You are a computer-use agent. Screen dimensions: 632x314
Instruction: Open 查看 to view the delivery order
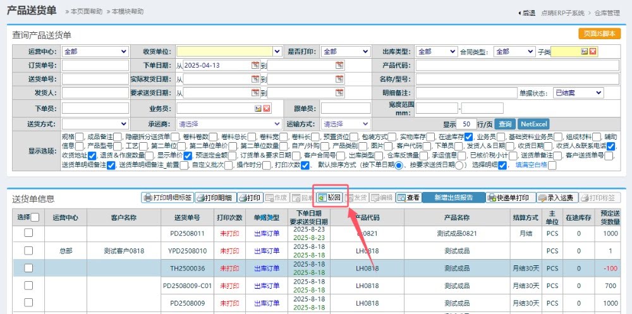[x=408, y=198]
